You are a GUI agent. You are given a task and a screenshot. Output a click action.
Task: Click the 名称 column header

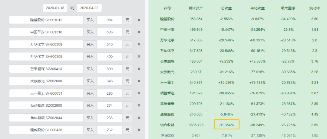point(167,8)
